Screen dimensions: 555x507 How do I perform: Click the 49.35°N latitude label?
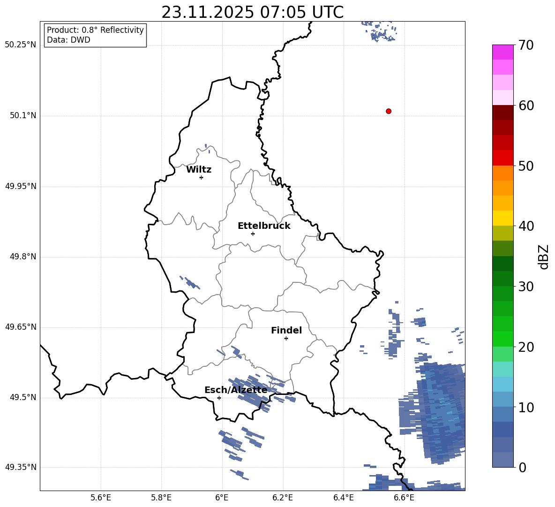(x=21, y=467)
